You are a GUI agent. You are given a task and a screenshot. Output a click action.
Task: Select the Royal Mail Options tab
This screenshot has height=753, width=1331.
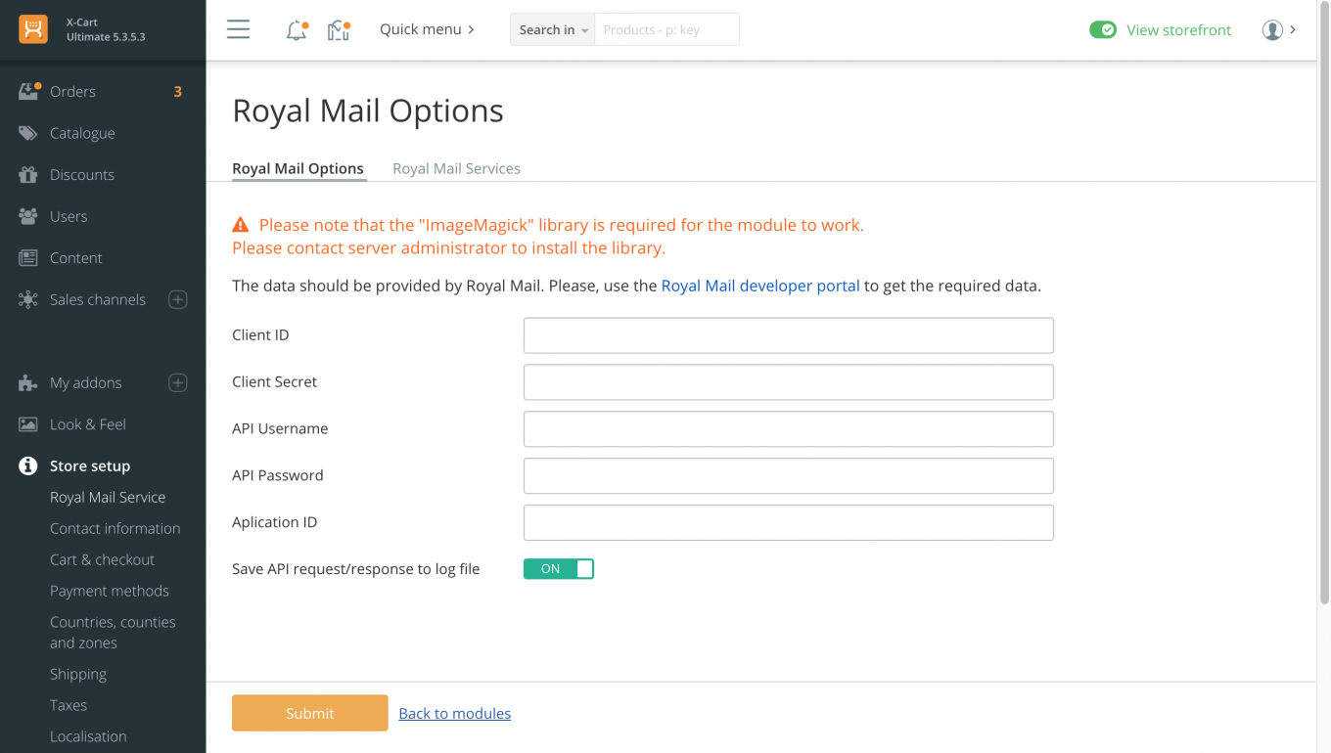(298, 168)
